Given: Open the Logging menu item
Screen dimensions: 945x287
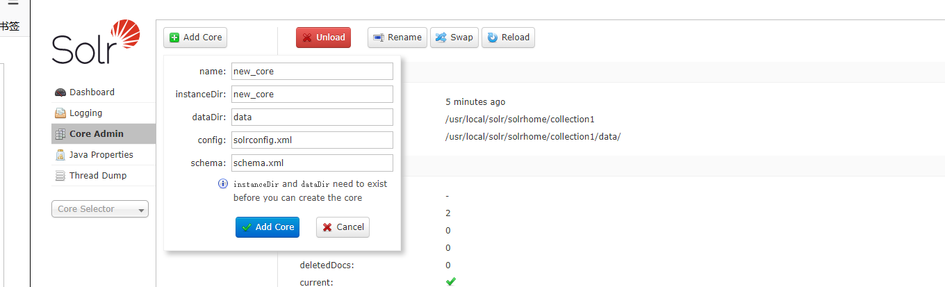Looking at the screenshot, I should point(85,113).
